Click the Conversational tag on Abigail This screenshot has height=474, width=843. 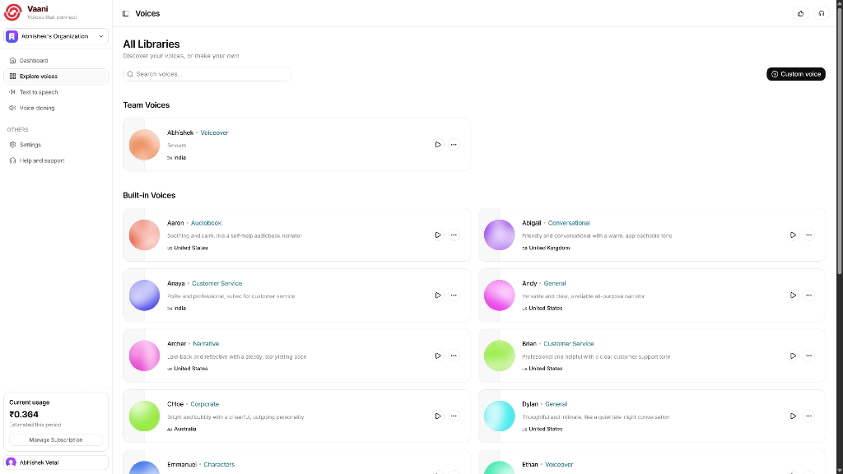[x=569, y=223]
